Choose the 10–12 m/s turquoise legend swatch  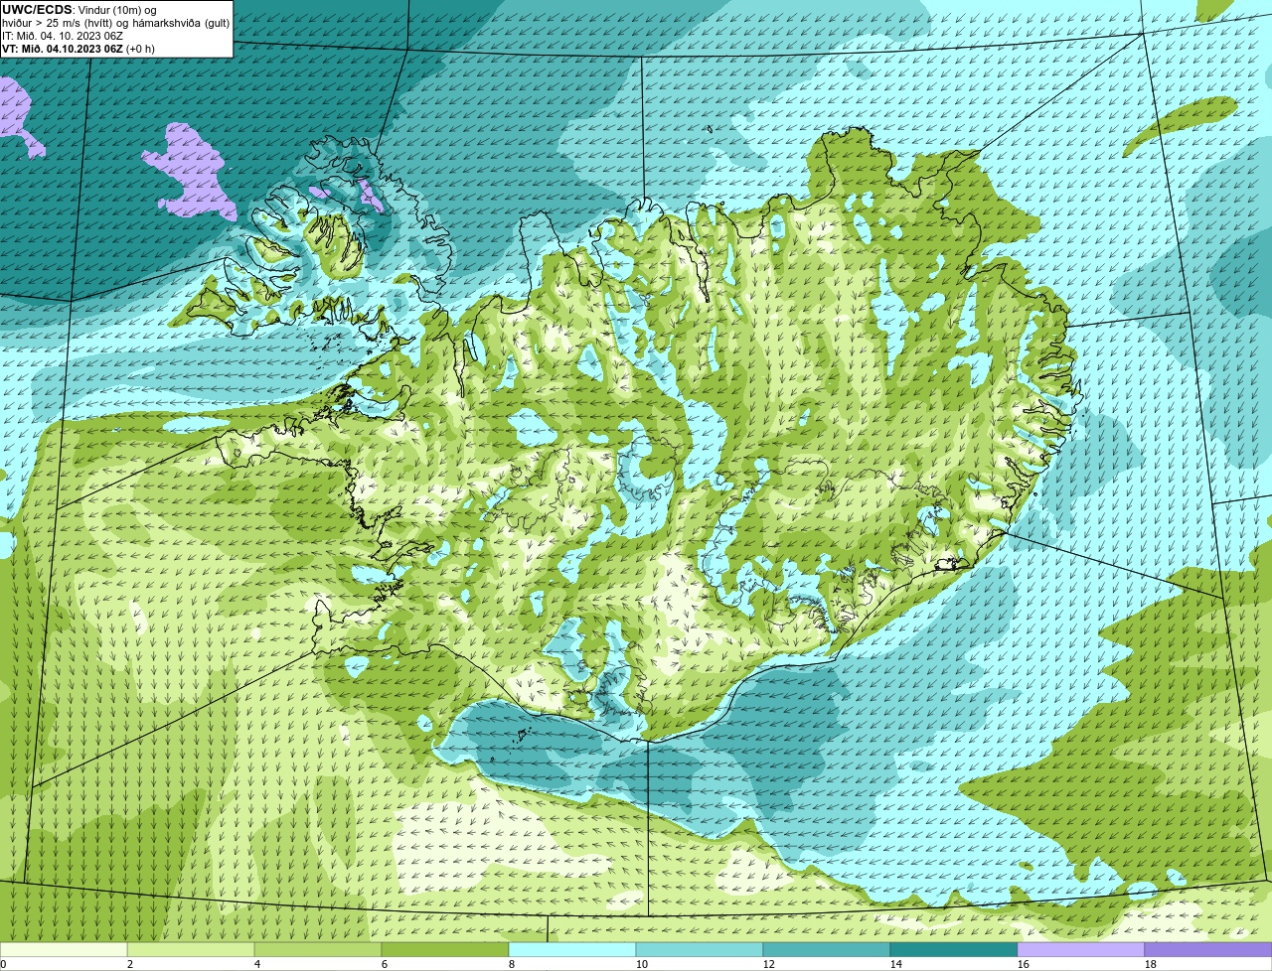[700, 949]
